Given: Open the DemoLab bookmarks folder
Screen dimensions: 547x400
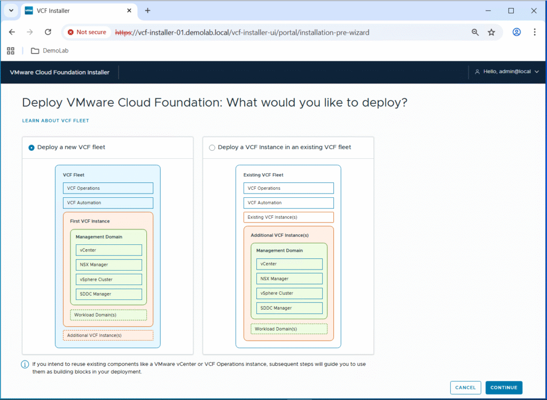Looking at the screenshot, I should click(x=50, y=51).
